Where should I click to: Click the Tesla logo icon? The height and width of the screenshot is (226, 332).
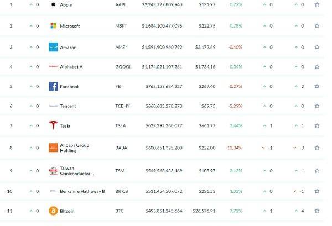click(53, 125)
